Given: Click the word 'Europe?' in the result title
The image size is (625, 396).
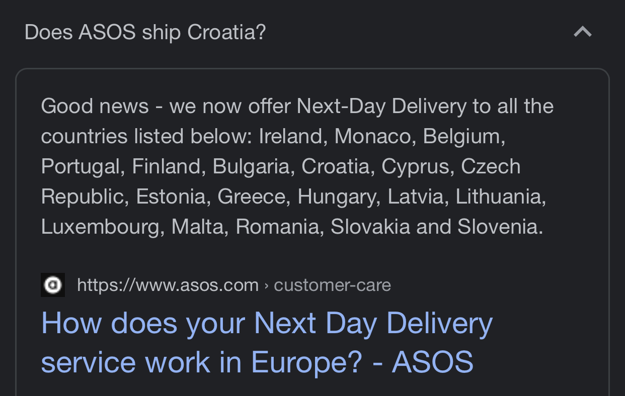Looking at the screenshot, I should (x=306, y=362).
